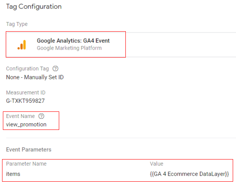Click the Google Analytics bar chart icon

(x=22, y=45)
